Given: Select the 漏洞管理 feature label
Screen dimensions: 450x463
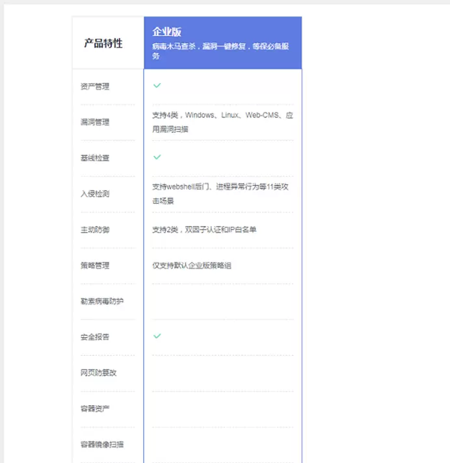Looking at the screenshot, I should pos(95,122).
